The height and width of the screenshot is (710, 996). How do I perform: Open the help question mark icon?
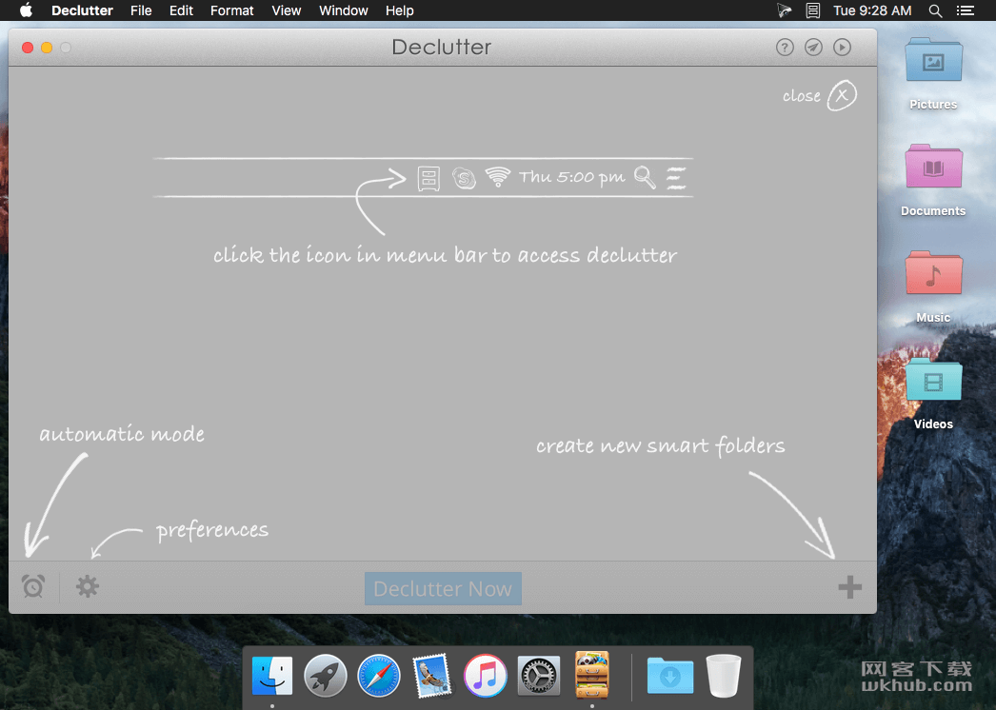coord(785,47)
